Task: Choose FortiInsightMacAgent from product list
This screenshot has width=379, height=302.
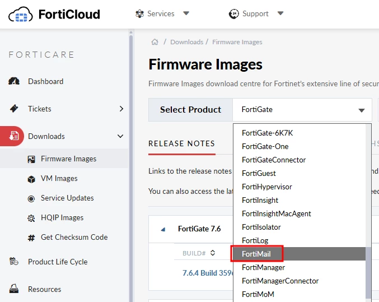Action: (x=300, y=213)
